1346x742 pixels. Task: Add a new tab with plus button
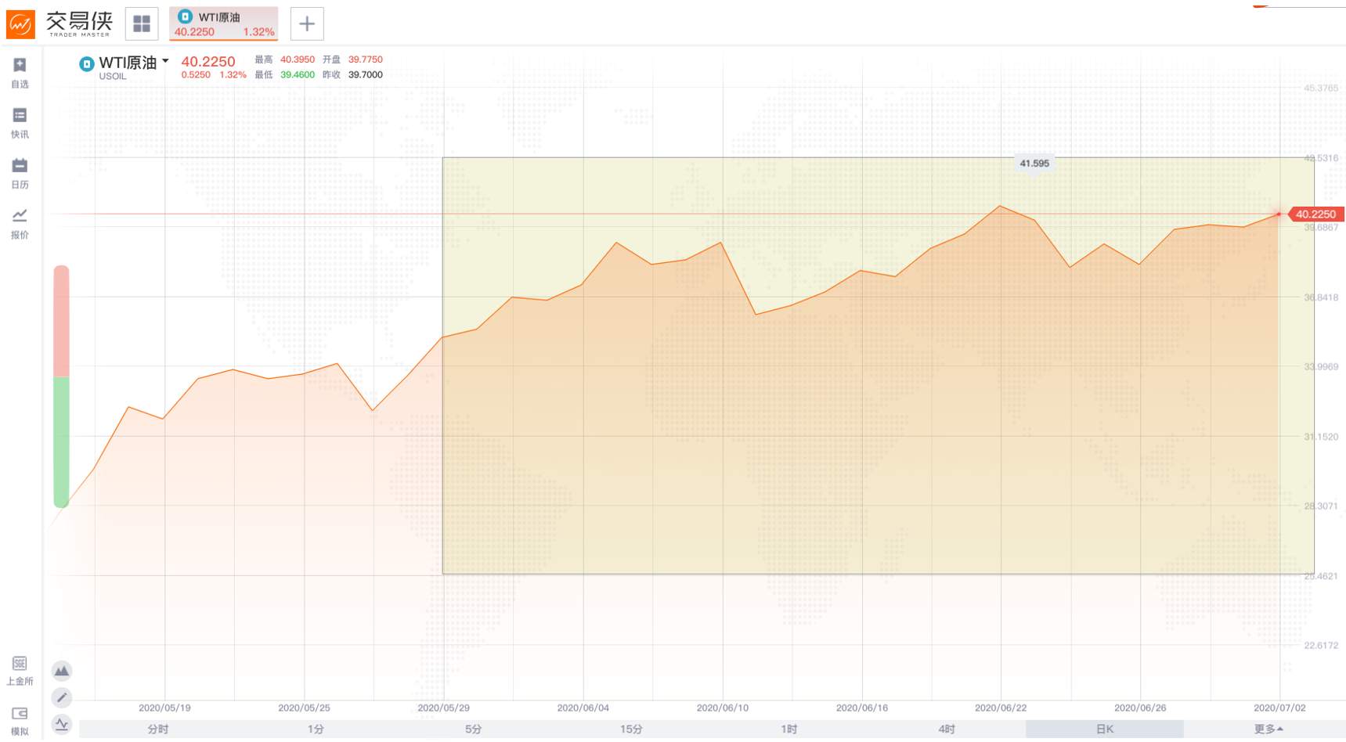(307, 24)
